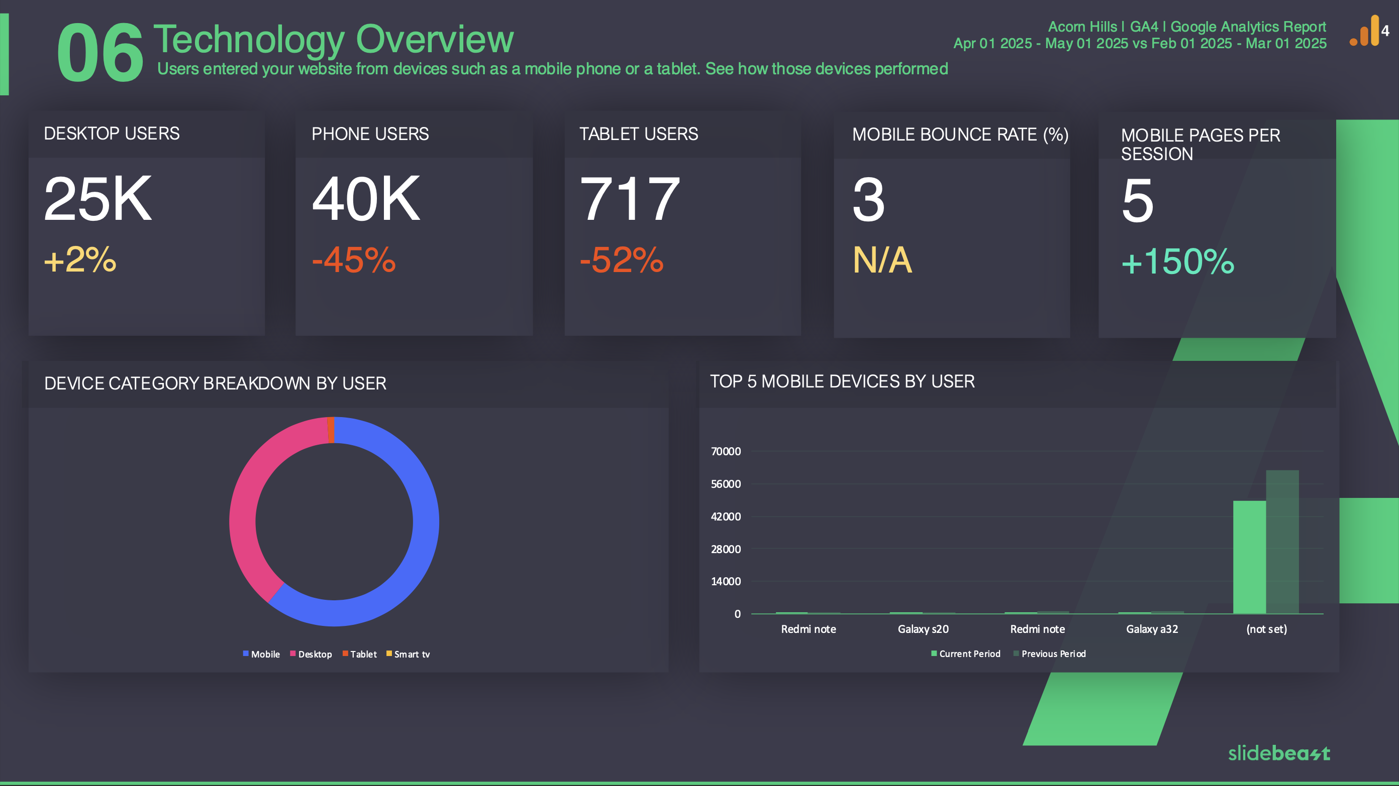Click the bounce rate value 3
The height and width of the screenshot is (786, 1399).
868,200
